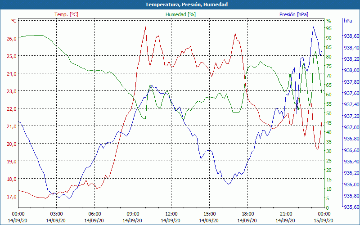Select the blue 'Presión [hPa]' legend label
360x225 pixels.
[x=294, y=14]
